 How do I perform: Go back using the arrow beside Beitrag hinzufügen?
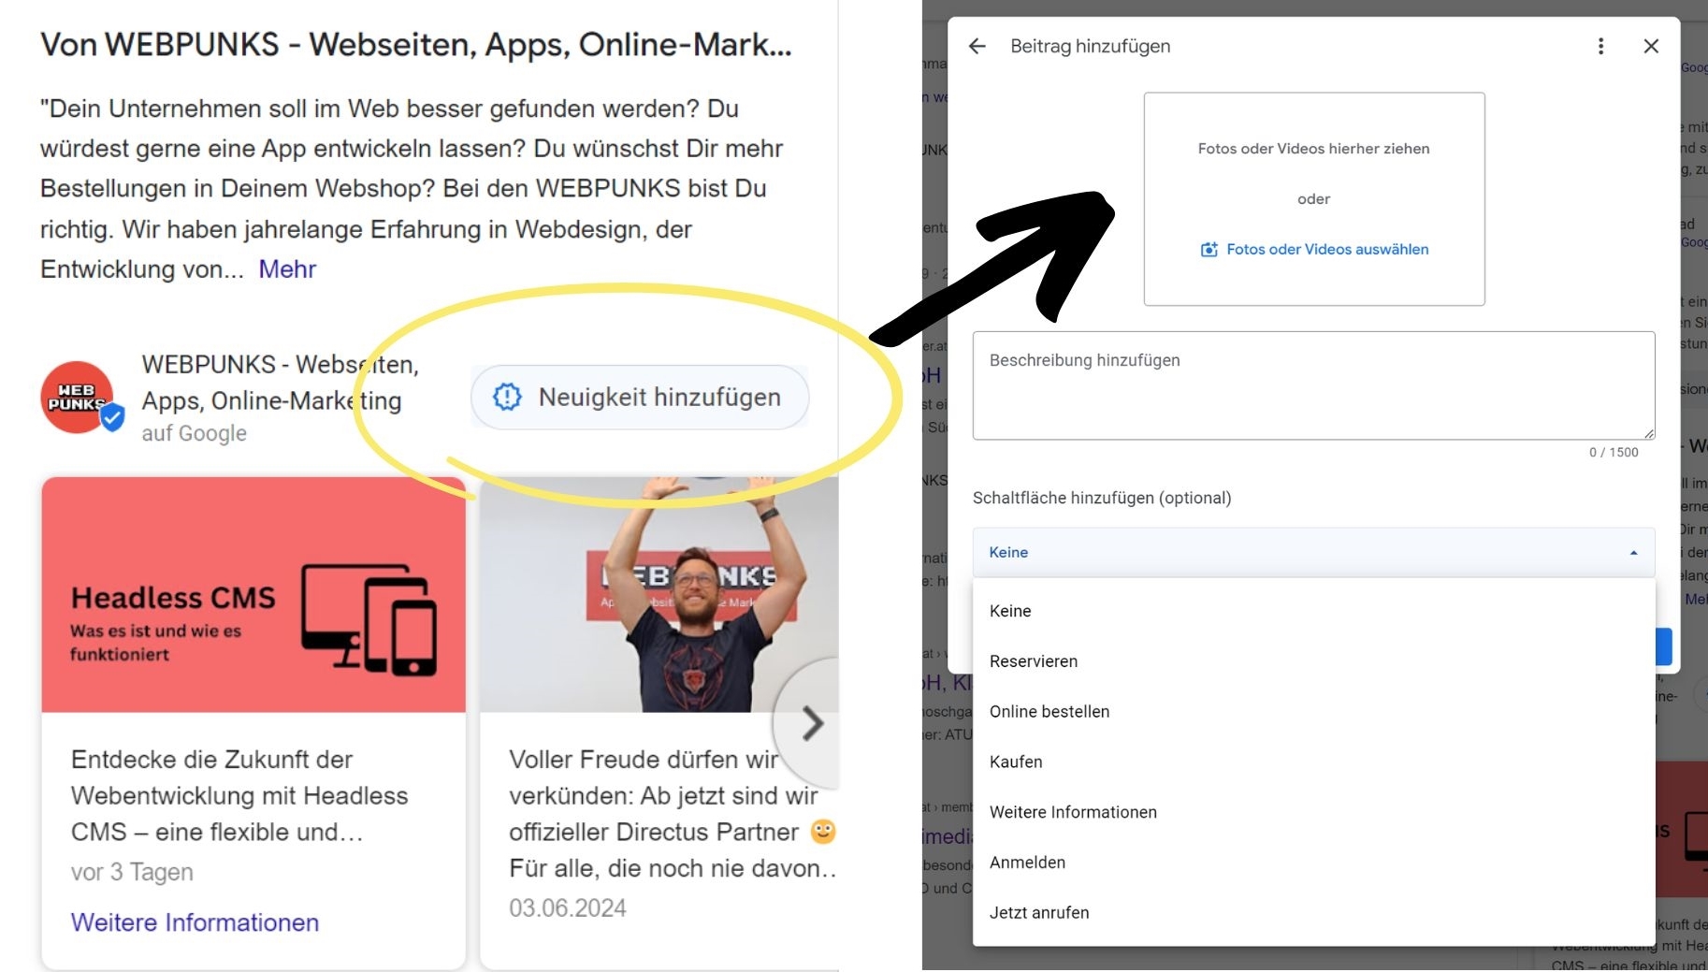[977, 46]
